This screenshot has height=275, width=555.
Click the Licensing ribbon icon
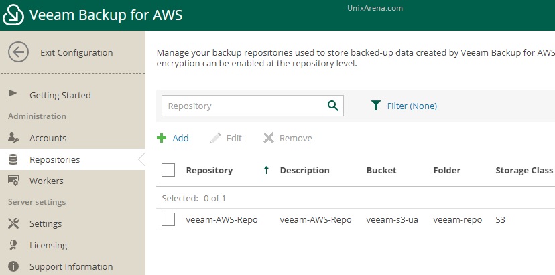click(x=13, y=245)
